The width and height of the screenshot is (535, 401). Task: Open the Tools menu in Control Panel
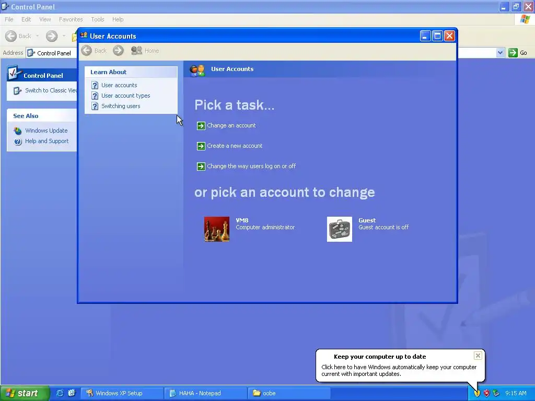[98, 19]
